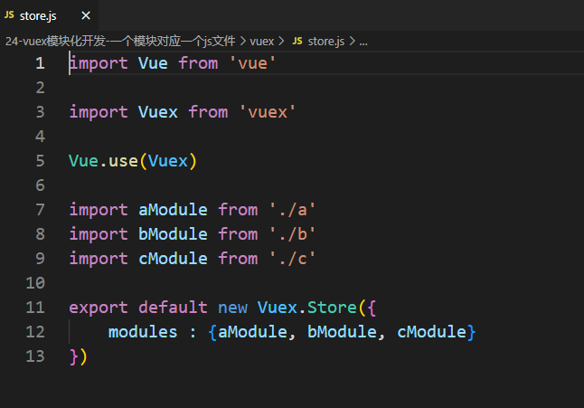The image size is (584, 408).
Task: Click the 'vuex' string on line 3
Action: tap(268, 112)
